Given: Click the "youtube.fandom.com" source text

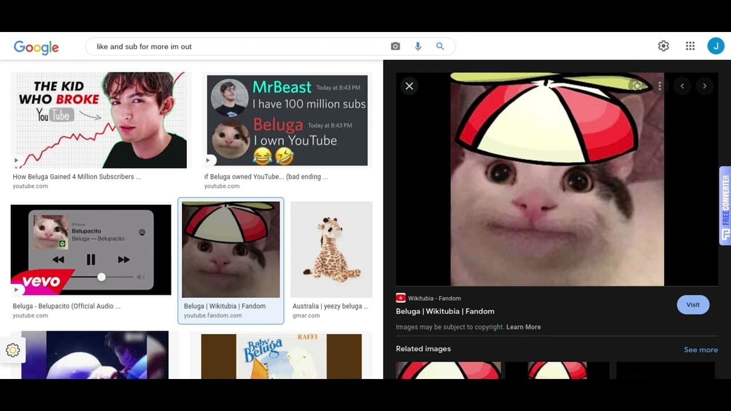Looking at the screenshot, I should click(212, 316).
